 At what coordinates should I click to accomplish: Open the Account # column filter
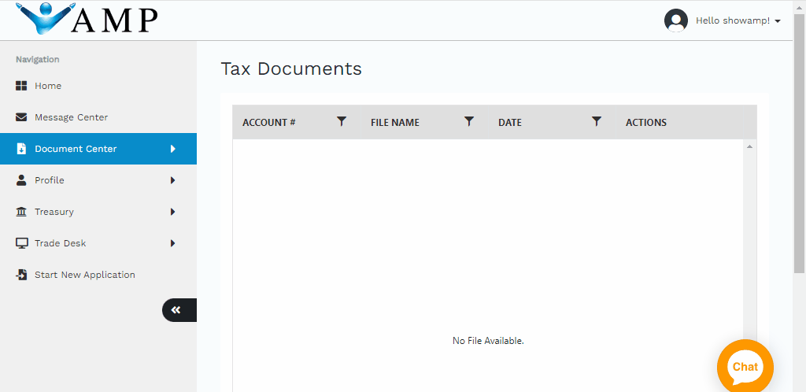point(342,121)
